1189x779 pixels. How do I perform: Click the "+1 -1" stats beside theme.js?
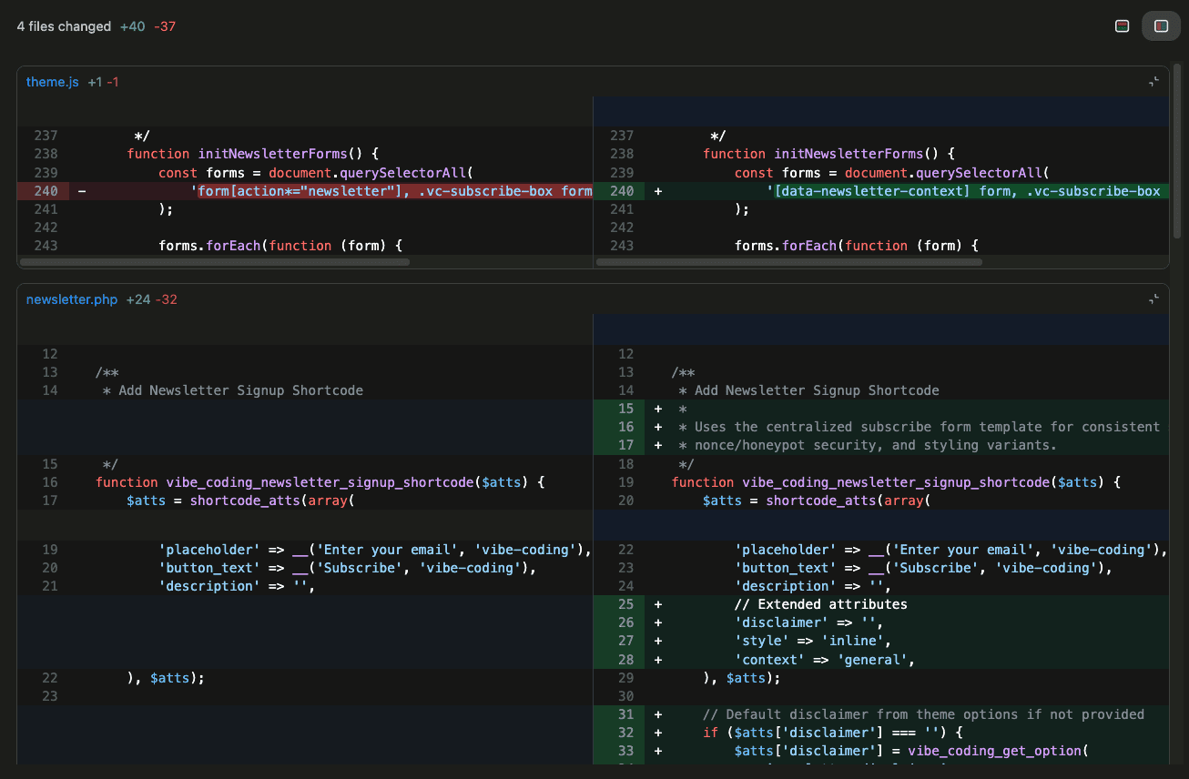pyautogui.click(x=103, y=81)
